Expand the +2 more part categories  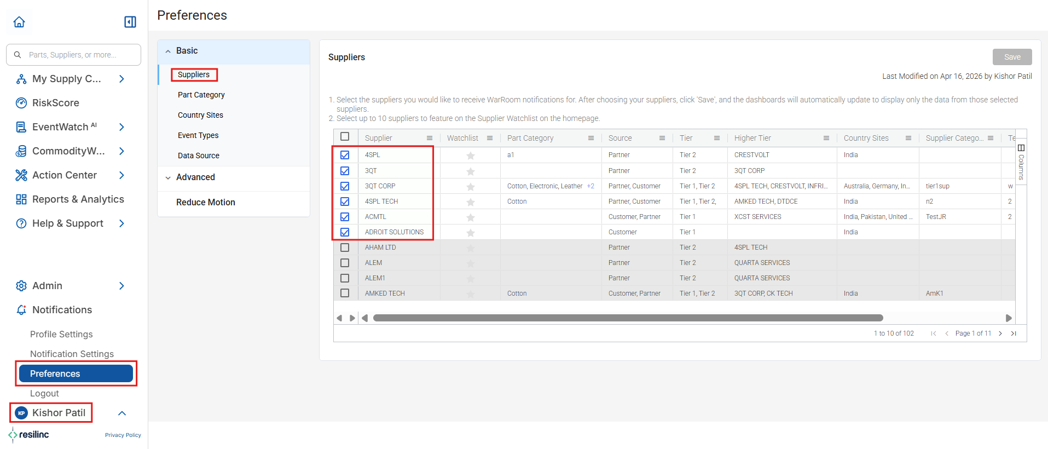(590, 186)
